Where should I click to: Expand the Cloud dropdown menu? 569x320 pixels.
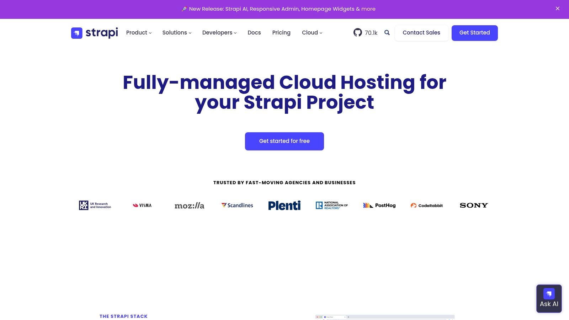pos(312,33)
